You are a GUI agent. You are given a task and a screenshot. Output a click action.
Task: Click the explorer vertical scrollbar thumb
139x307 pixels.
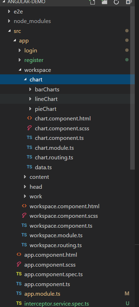click(132, 88)
